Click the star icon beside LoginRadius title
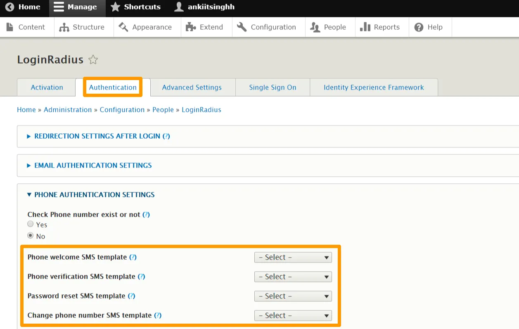519x329 pixels. (x=93, y=60)
